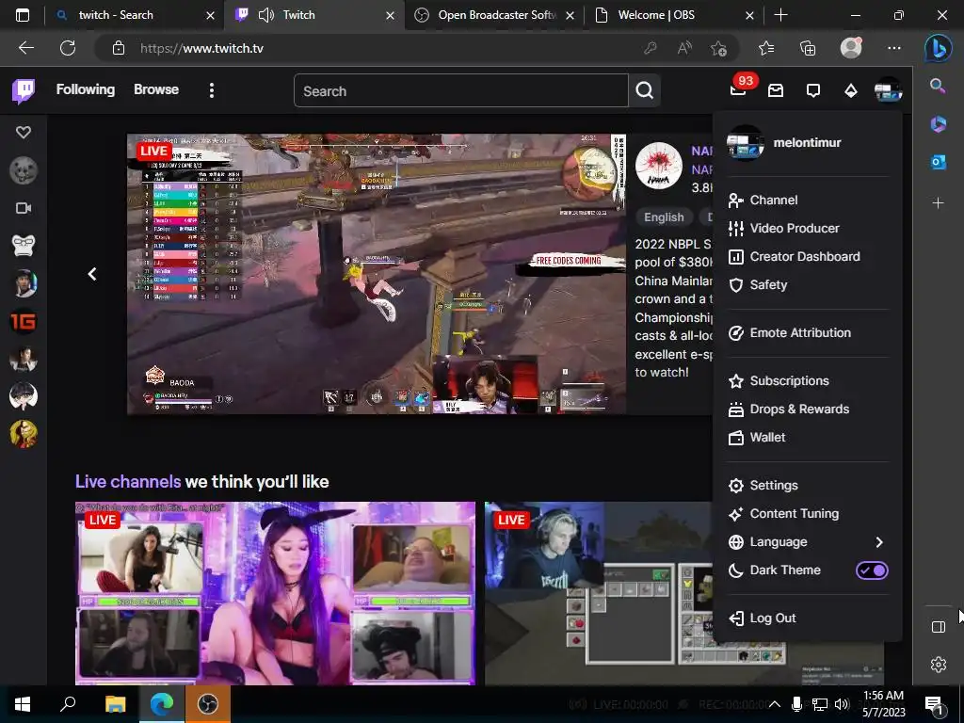Open the Whispers envelope icon
The width and height of the screenshot is (964, 723).
click(x=776, y=91)
